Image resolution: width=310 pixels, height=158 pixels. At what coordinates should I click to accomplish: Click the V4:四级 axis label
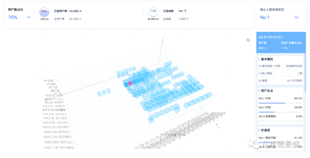pyautogui.click(x=51, y=84)
